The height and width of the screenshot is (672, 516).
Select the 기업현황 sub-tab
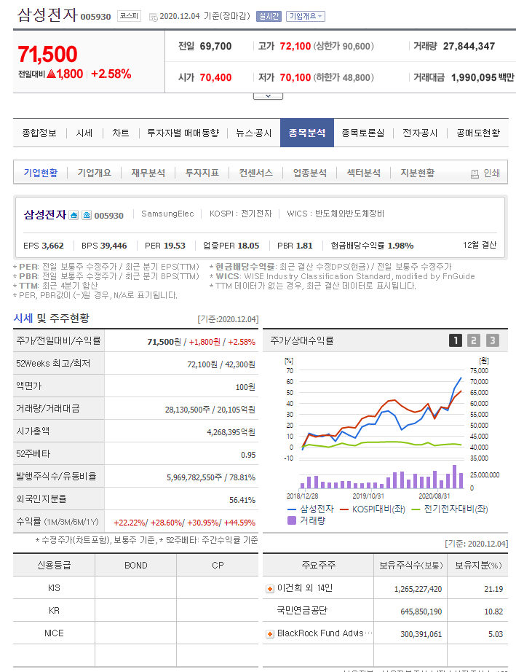(x=41, y=173)
